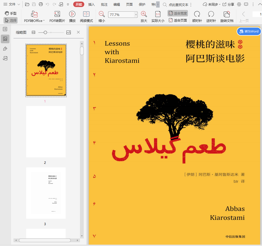
Task: Click the save disk icon
Action: tap(34, 4)
